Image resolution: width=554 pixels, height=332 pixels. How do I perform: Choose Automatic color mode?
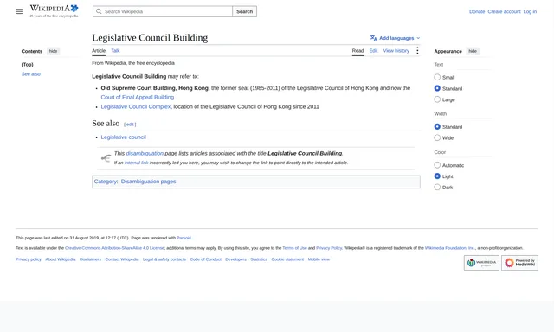(437, 165)
